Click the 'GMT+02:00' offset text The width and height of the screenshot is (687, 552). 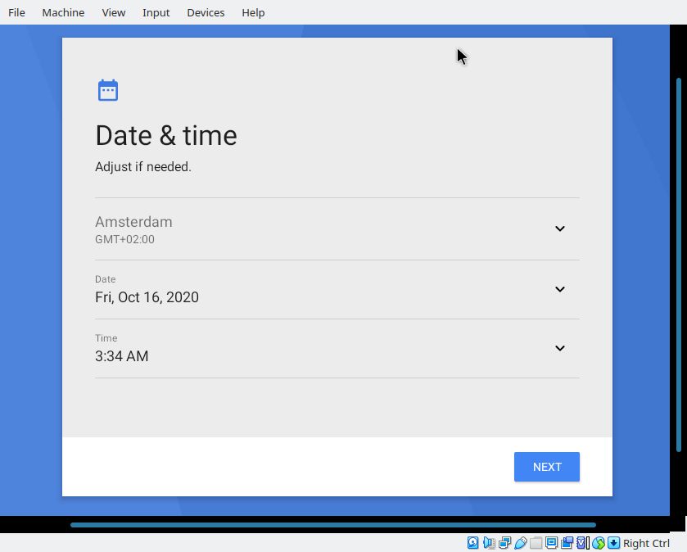(x=124, y=239)
